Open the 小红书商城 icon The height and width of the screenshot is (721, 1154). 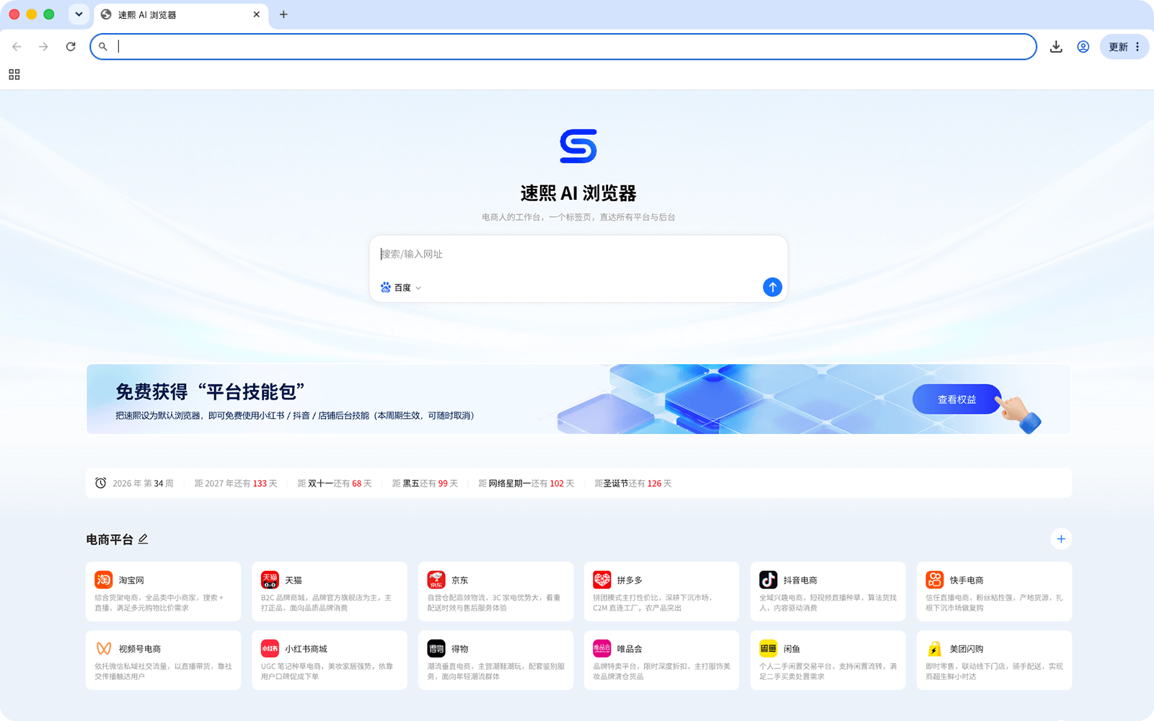click(270, 648)
